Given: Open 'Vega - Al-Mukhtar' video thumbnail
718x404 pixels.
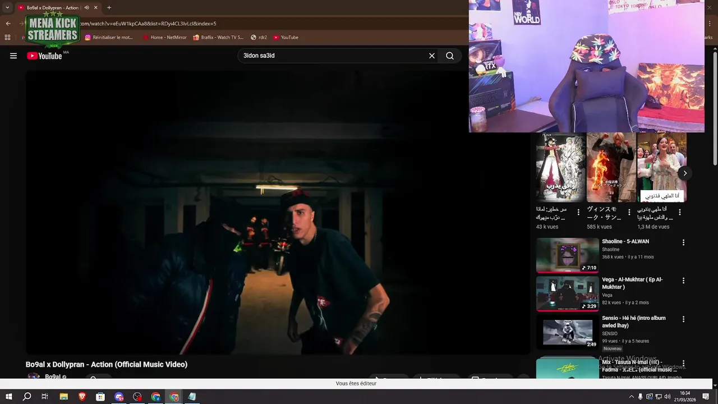Looking at the screenshot, I should [568, 293].
